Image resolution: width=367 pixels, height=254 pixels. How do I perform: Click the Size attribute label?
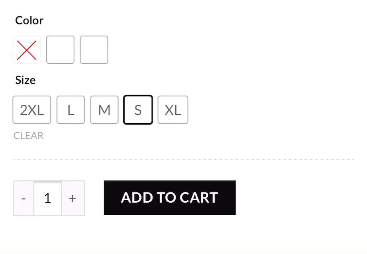click(25, 80)
